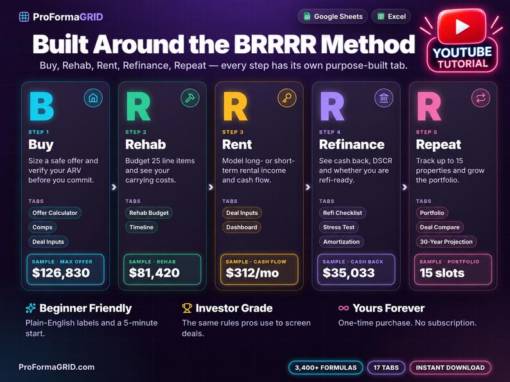510x382 pixels.
Task: Select the Dashboard tab pill
Action: click(x=242, y=227)
